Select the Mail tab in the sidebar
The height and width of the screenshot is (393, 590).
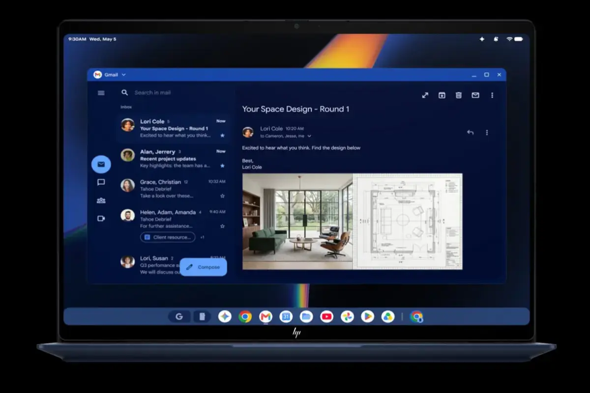[x=101, y=164]
